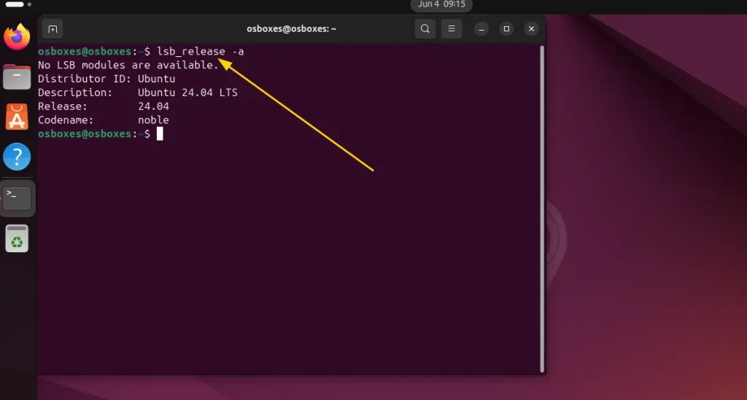The height and width of the screenshot is (400, 747).
Task: Click the cursor at the empty prompt
Action: pos(160,134)
